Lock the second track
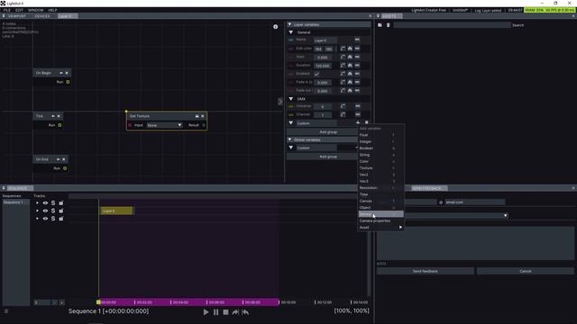 pyautogui.click(x=61, y=211)
